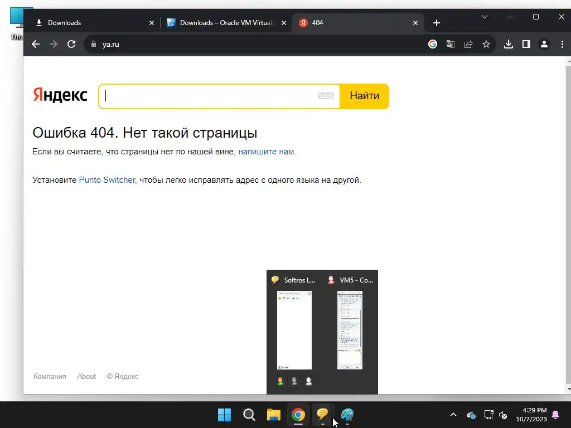571x428 pixels.
Task: Click the orange user status icon in preview
Action: (280, 381)
